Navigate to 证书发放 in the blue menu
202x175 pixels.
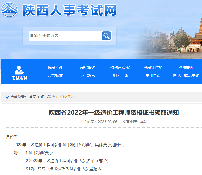pos(88,75)
